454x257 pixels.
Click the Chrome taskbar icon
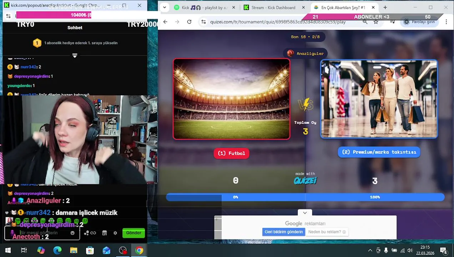click(x=139, y=251)
